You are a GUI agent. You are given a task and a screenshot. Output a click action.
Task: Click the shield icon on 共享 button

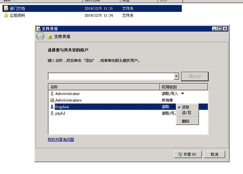[x=180, y=154]
